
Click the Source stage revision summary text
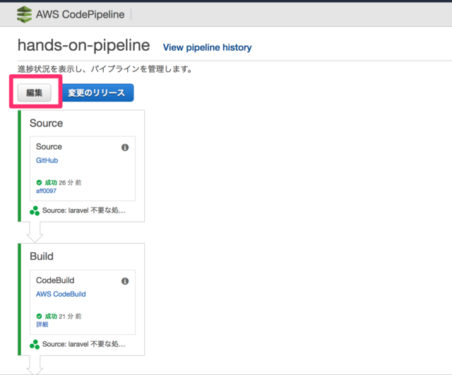(x=84, y=210)
